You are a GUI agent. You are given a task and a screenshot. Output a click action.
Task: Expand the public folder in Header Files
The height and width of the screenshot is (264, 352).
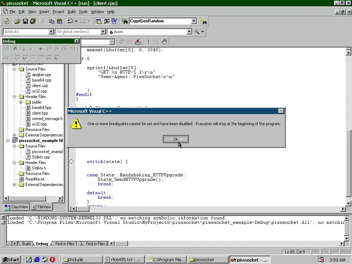point(21,102)
